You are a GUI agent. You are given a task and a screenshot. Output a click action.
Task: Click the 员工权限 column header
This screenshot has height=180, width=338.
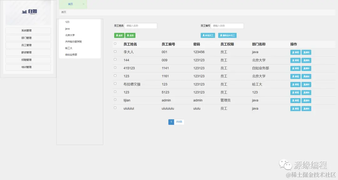click(227, 44)
